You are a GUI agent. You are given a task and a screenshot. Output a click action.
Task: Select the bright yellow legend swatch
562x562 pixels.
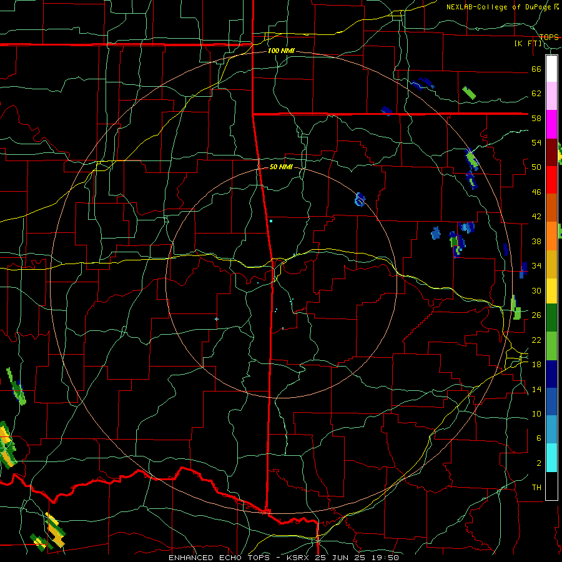pos(551,290)
